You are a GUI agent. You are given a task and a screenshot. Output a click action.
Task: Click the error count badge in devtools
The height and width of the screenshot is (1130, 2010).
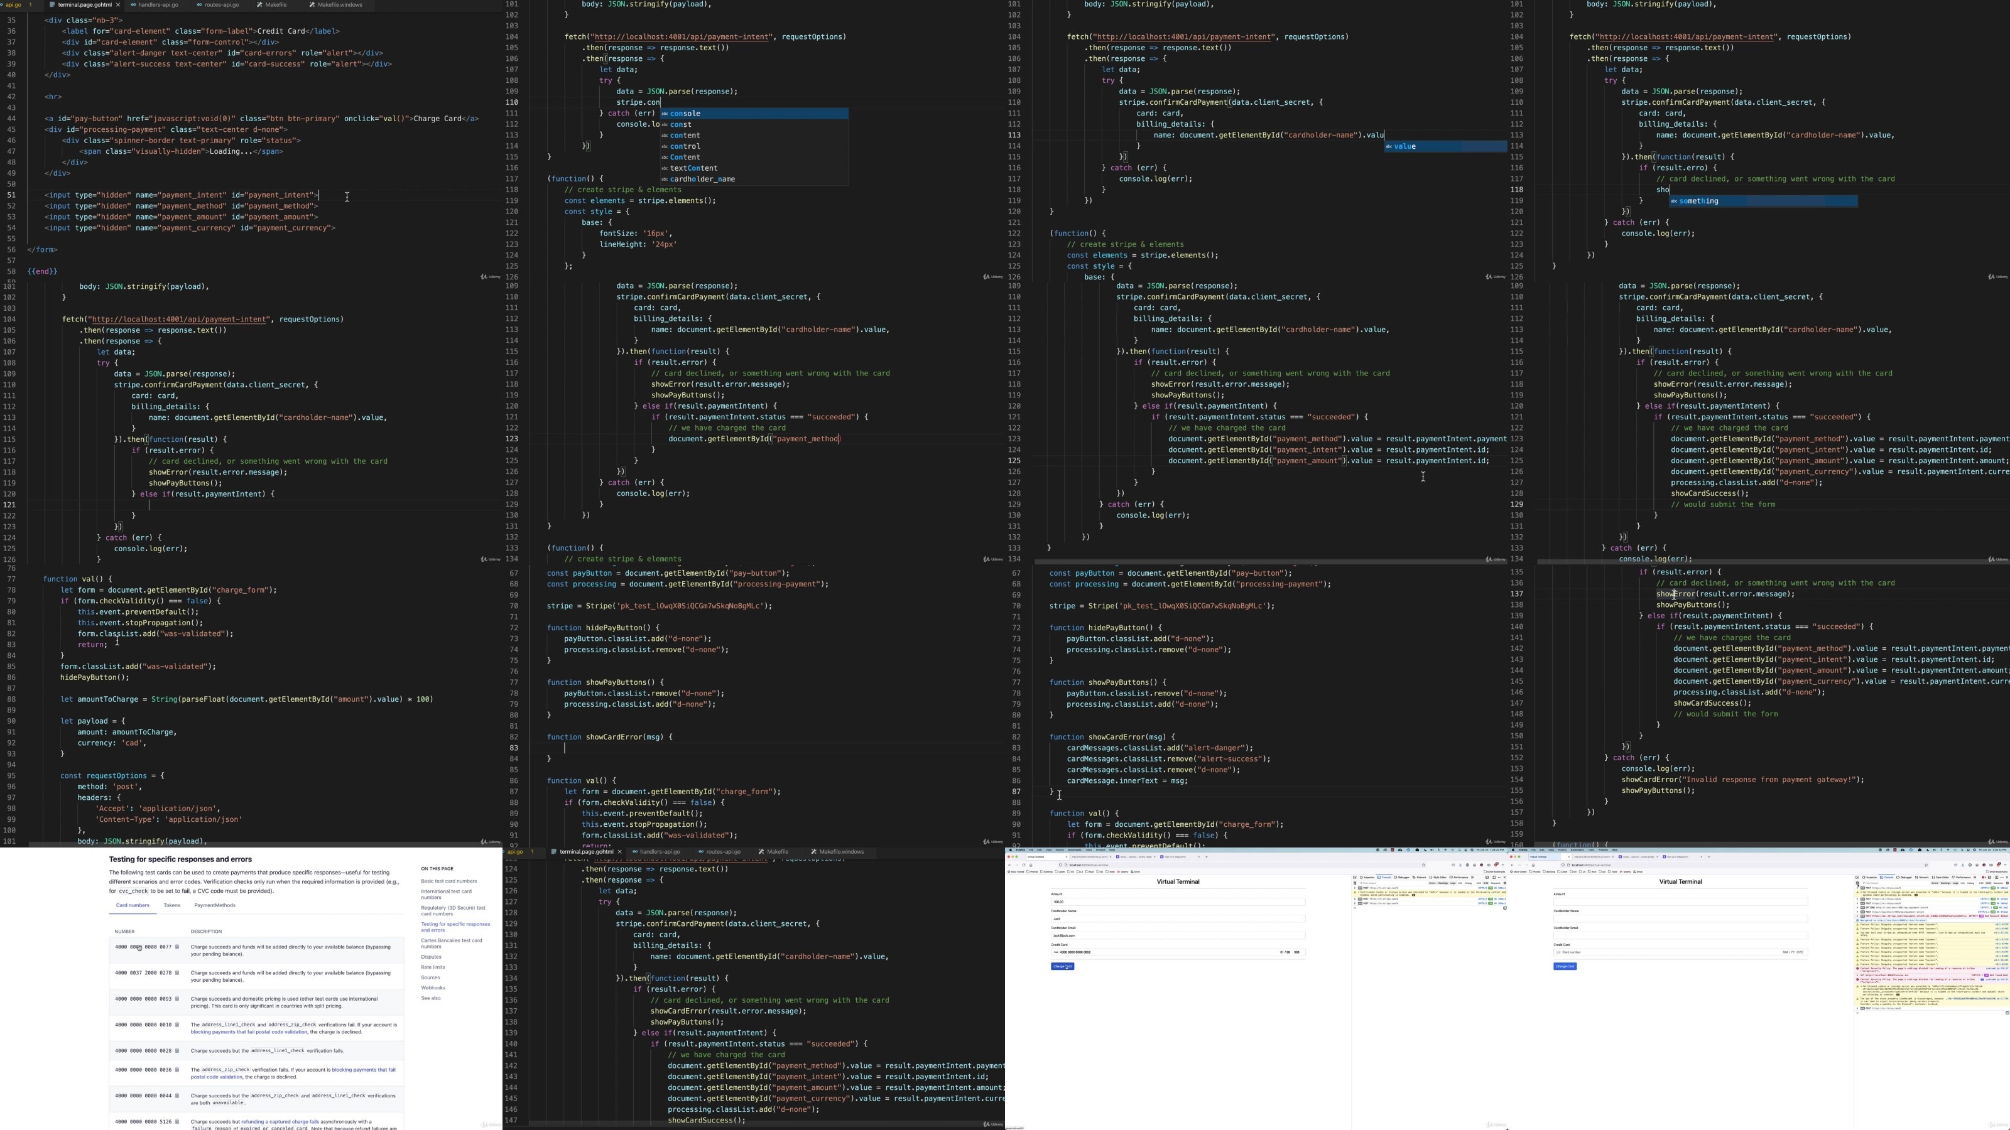1984,878
